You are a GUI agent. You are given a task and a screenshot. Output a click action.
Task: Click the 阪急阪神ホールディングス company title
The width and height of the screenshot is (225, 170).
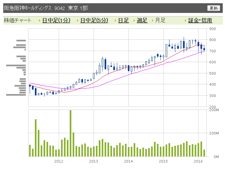coord(27,8)
